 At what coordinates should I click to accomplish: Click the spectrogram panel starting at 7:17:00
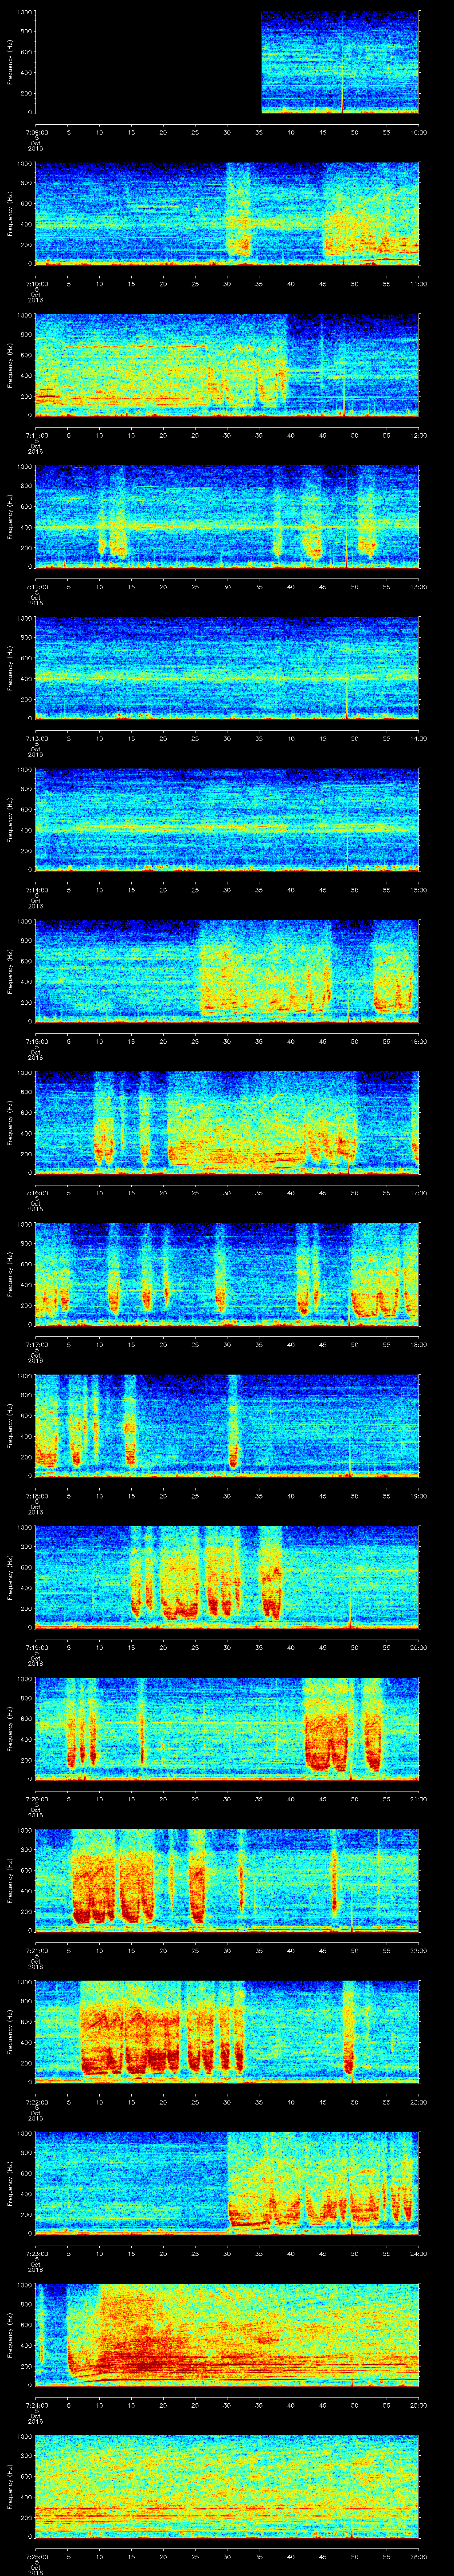pos(227,1274)
